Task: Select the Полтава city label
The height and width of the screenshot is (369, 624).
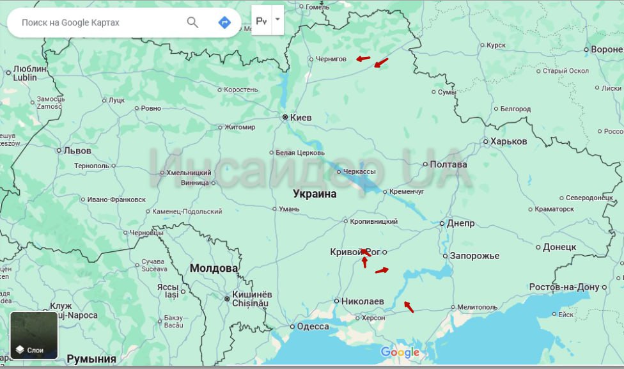Action: [x=449, y=164]
